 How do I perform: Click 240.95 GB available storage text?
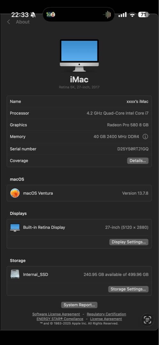tap(116, 274)
